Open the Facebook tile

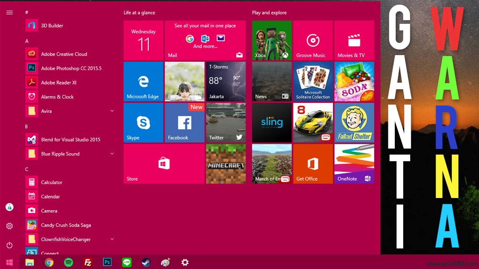[x=184, y=123]
